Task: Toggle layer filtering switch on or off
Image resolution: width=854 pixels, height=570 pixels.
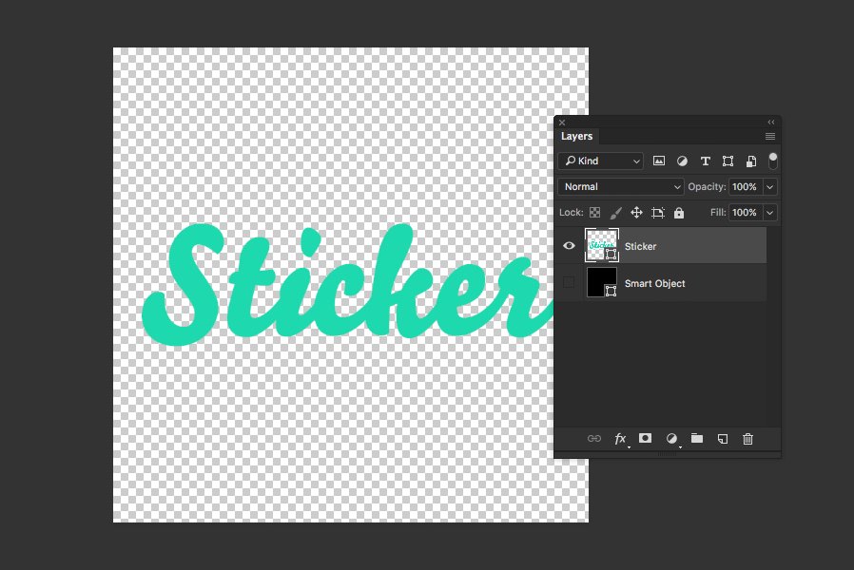Action: pyautogui.click(x=773, y=161)
